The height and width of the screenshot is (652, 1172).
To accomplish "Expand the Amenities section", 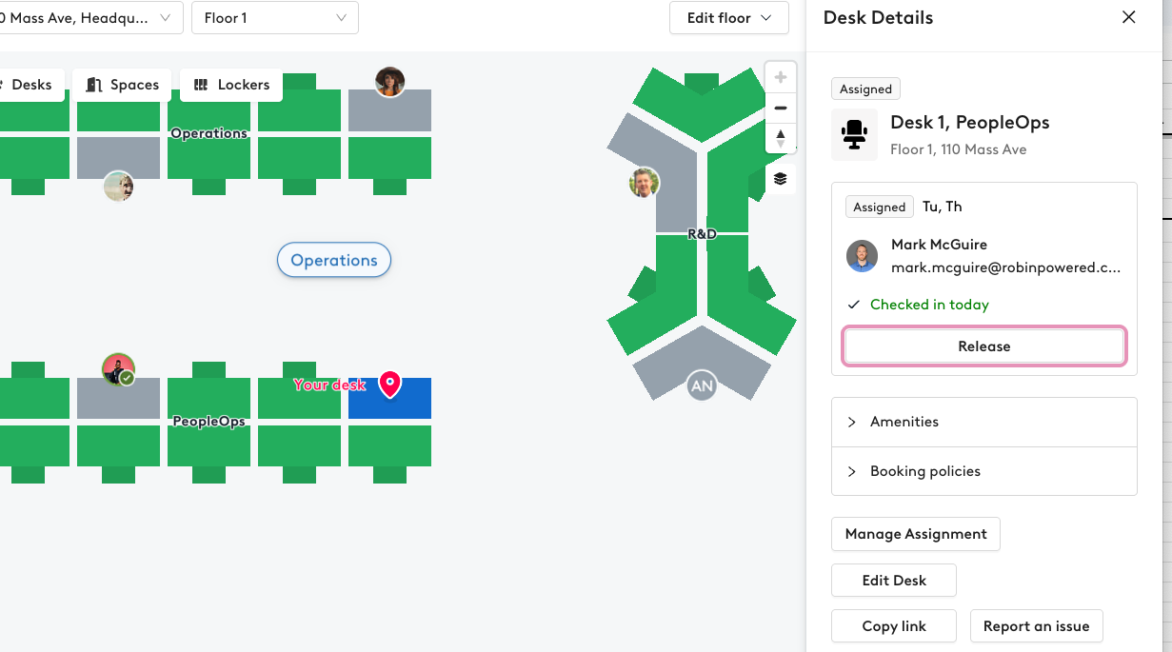I will (983, 422).
